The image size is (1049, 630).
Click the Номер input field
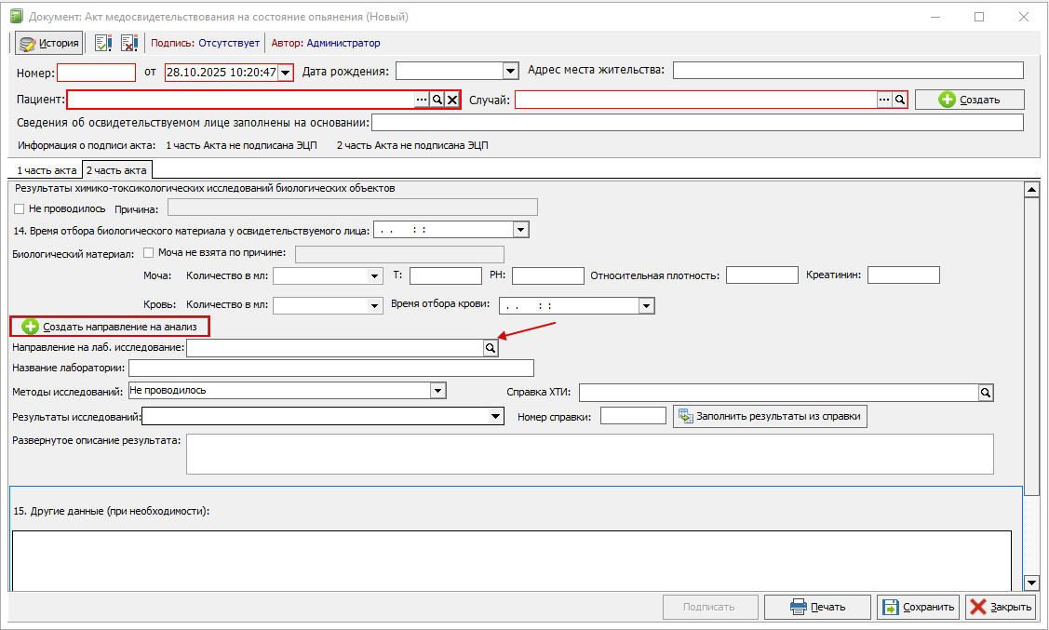coord(97,72)
